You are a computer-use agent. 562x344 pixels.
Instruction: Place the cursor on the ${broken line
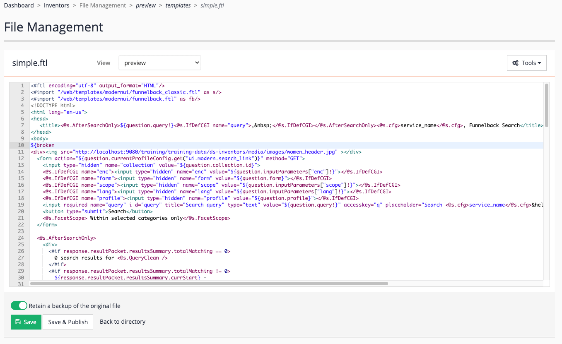point(43,145)
